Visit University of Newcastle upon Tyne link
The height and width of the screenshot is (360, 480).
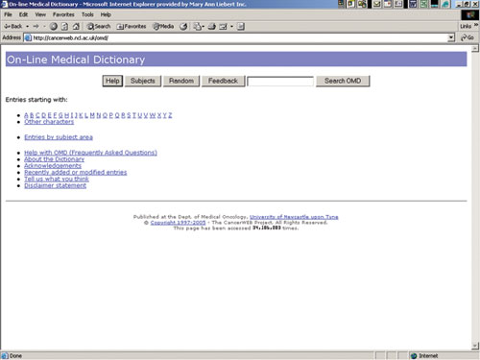pos(294,217)
